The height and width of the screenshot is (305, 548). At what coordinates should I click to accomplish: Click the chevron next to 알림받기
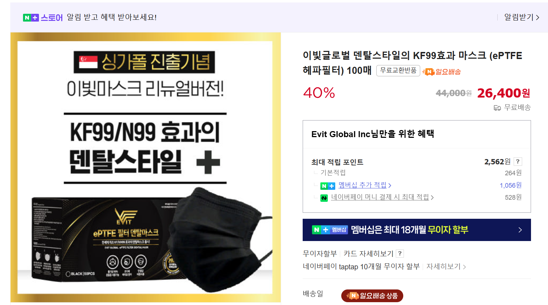pyautogui.click(x=537, y=17)
